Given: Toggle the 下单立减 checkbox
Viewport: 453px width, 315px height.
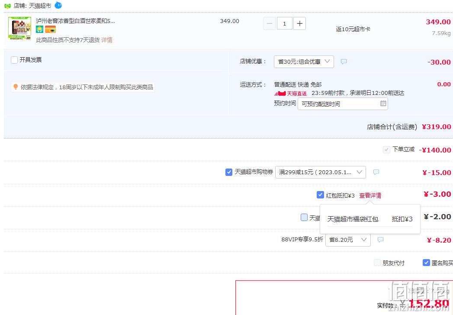Looking at the screenshot, I should tap(386, 149).
